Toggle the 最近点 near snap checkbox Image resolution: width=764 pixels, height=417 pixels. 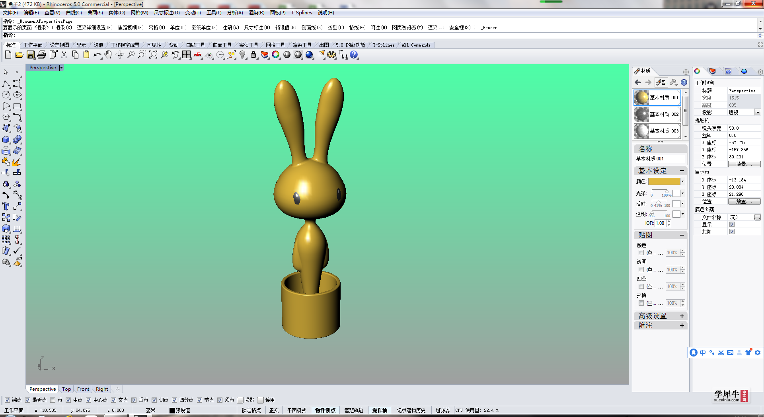27,400
